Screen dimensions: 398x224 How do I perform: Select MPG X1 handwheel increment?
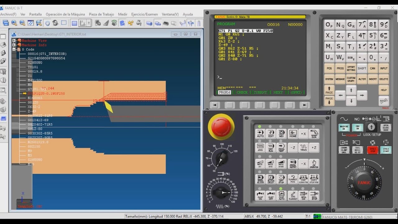(260, 164)
